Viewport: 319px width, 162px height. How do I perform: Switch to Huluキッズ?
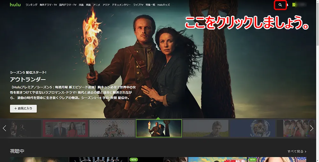point(164,5)
